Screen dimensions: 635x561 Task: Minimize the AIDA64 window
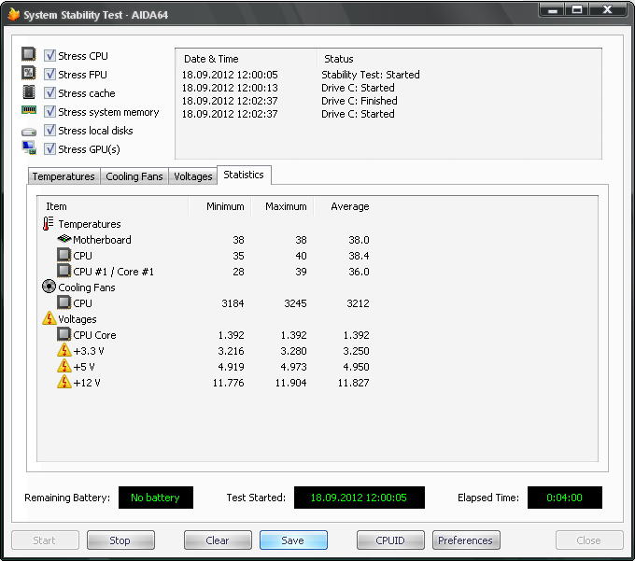point(553,9)
